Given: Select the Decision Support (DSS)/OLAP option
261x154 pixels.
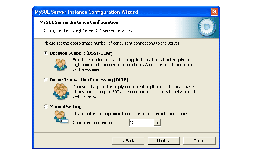Looking at the screenshot, I should (46, 53).
